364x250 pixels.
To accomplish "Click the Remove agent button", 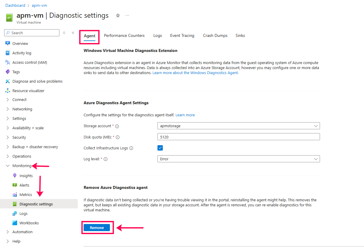I will point(97,228).
